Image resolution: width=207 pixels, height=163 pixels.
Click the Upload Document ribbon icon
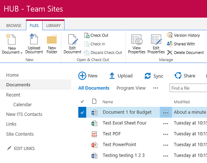point(34,39)
